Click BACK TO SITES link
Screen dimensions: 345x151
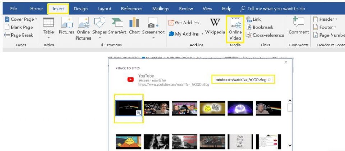128,68
